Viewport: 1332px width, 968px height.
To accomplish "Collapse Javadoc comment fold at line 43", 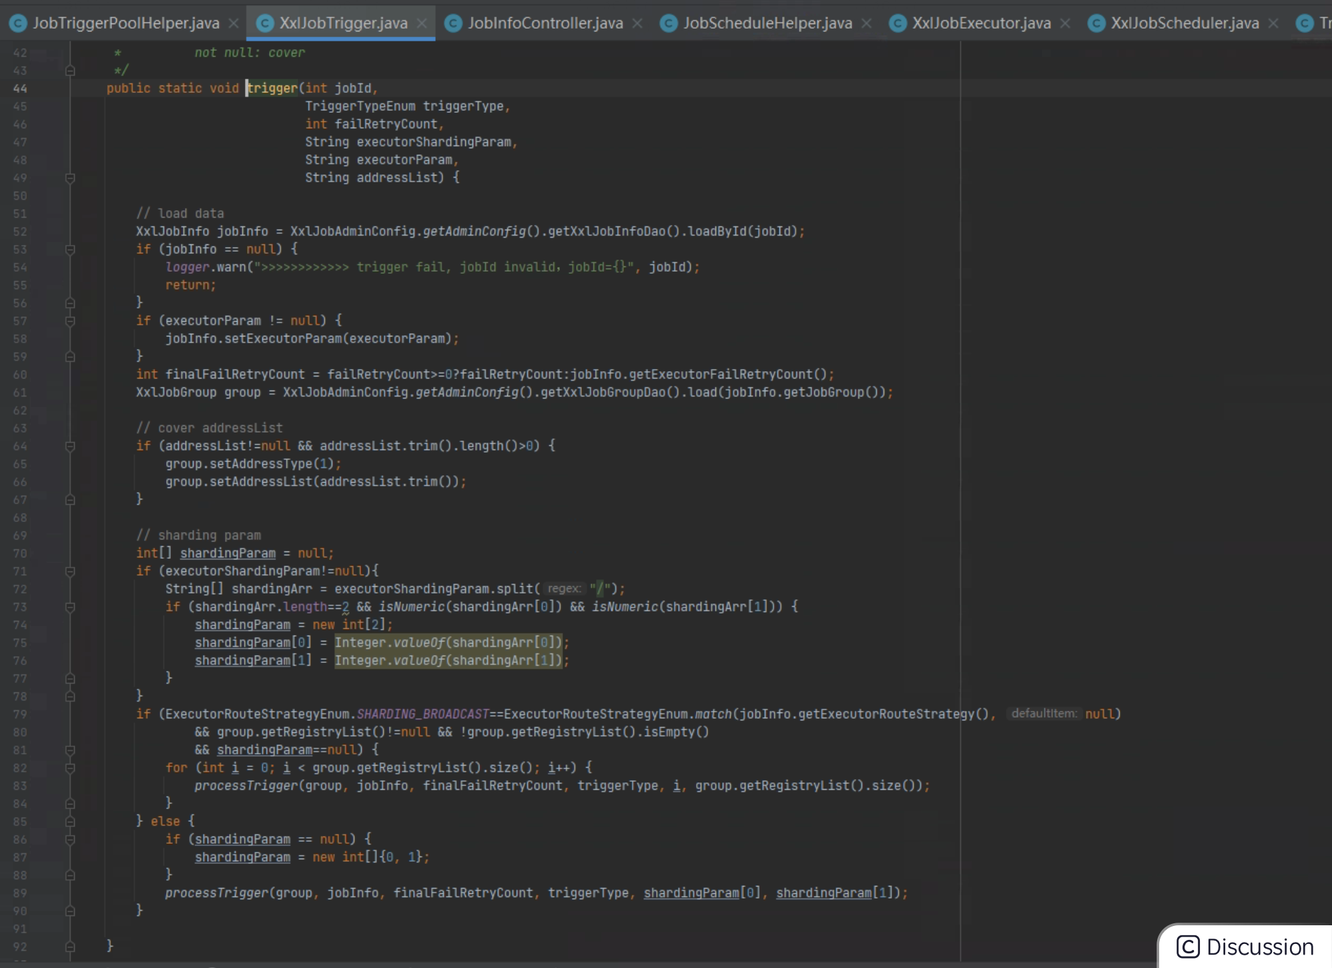I will click(70, 70).
